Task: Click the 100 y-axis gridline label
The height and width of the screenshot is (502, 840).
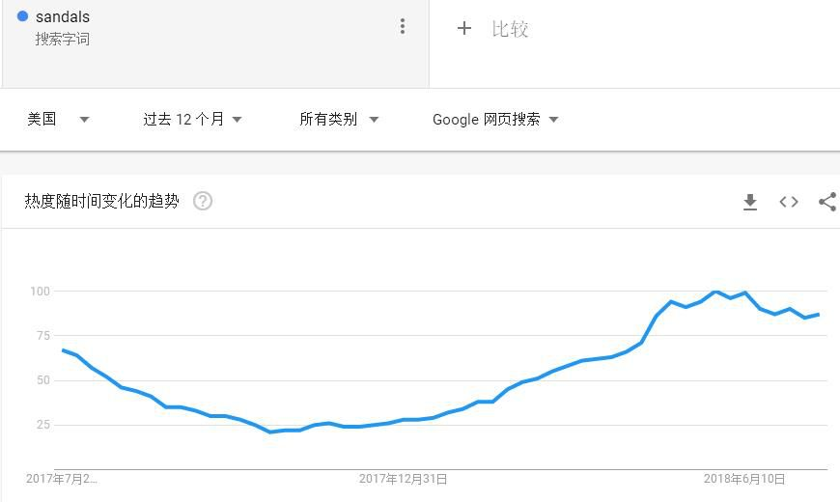Action: pos(40,291)
